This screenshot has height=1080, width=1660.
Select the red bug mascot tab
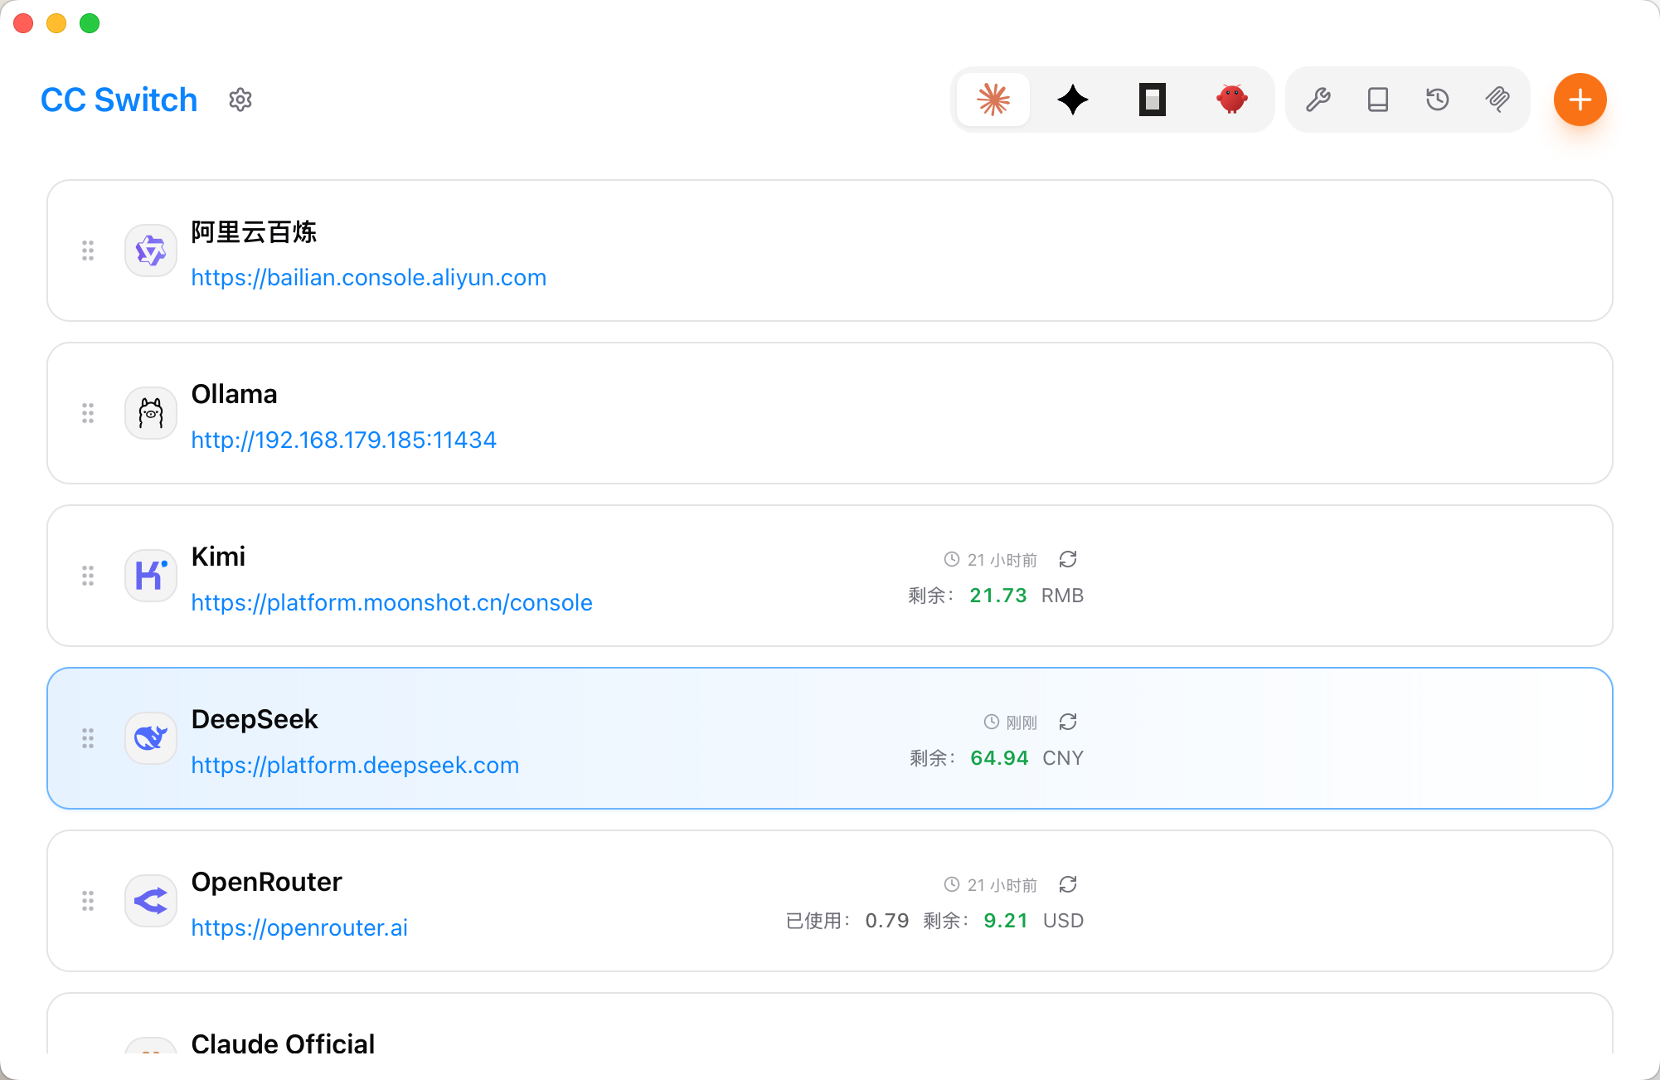coord(1232,100)
